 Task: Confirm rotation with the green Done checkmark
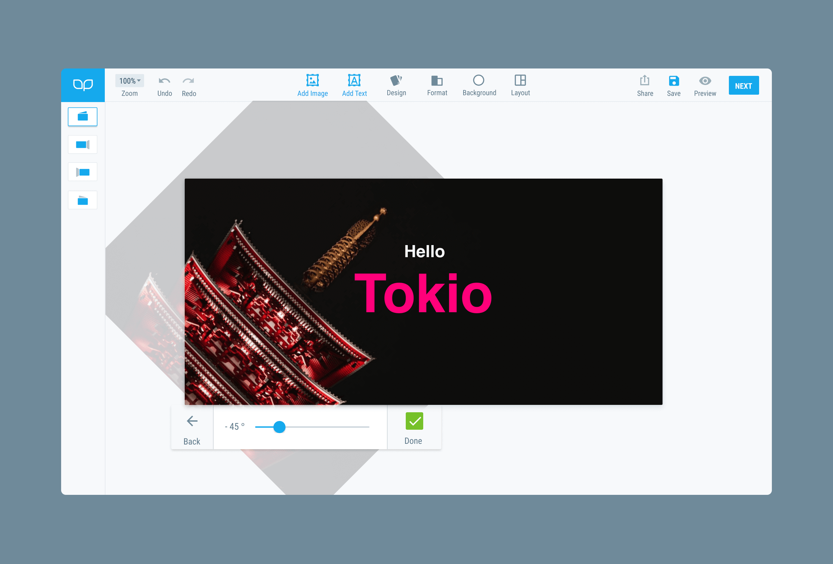tap(414, 421)
